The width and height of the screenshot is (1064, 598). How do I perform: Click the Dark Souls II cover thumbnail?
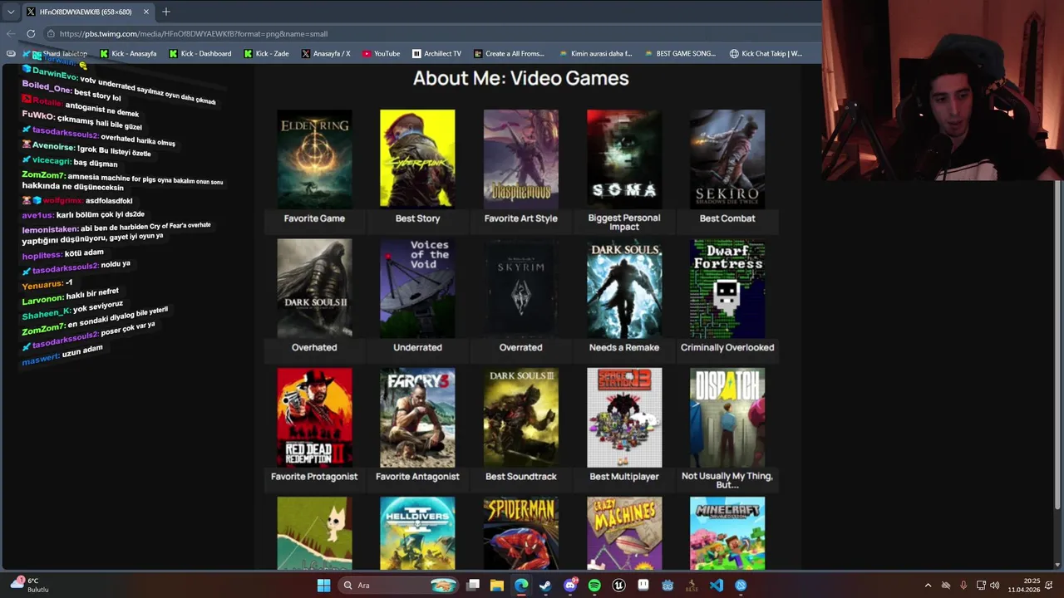pos(314,287)
